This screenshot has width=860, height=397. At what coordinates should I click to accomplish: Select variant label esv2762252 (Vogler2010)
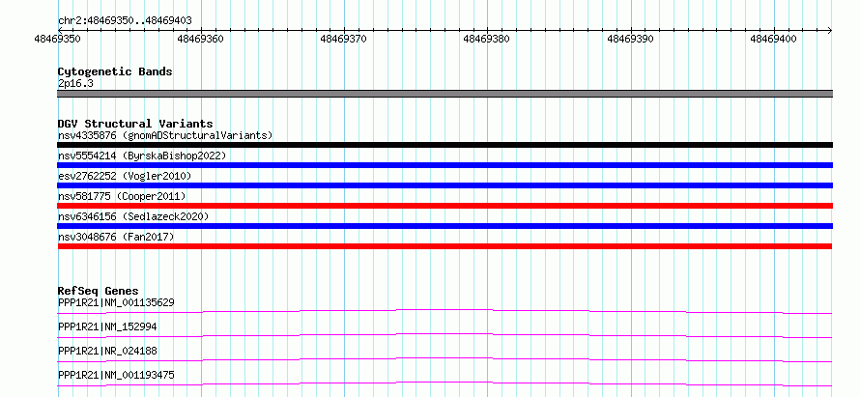pyautogui.click(x=125, y=176)
